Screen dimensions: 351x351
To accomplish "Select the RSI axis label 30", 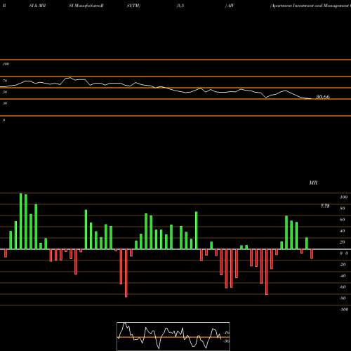I will tap(5, 103).
